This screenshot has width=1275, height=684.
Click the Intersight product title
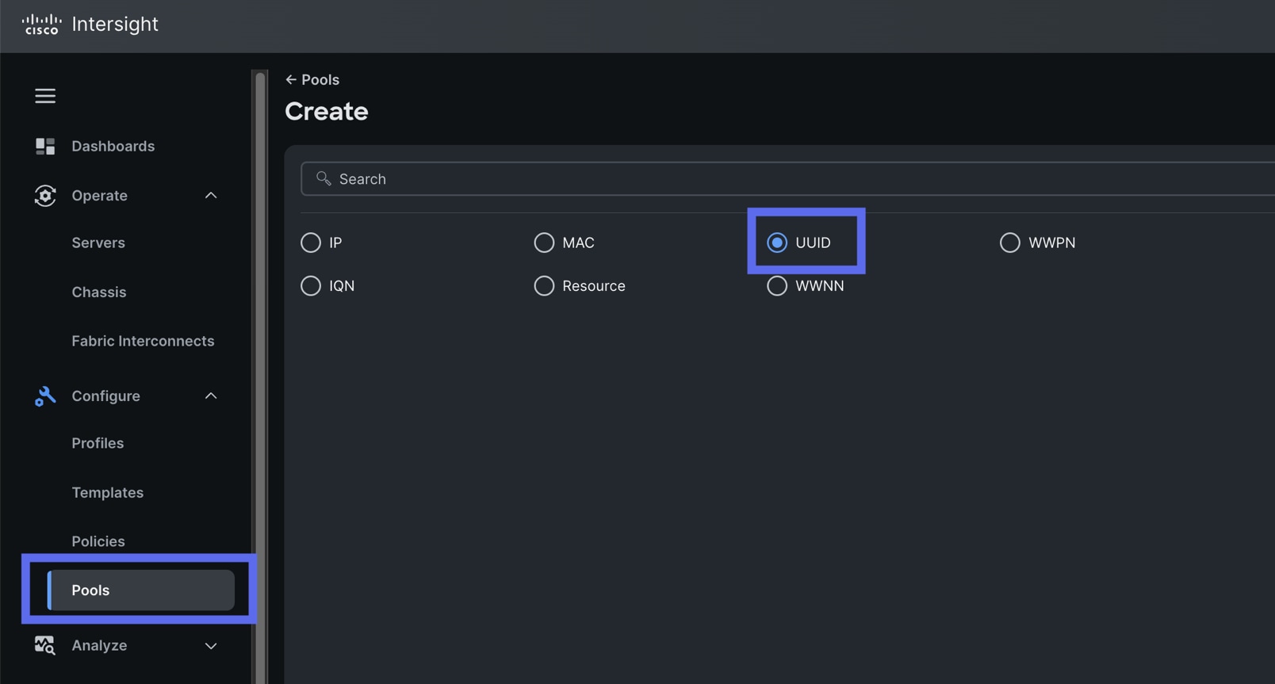click(x=115, y=24)
